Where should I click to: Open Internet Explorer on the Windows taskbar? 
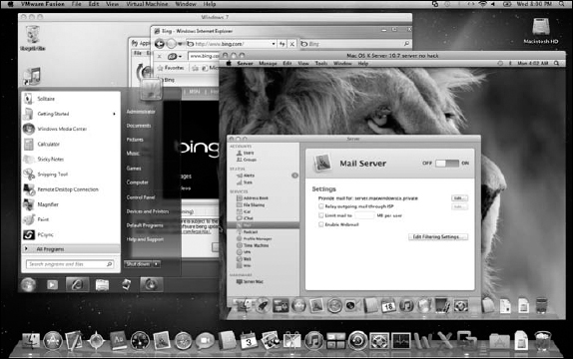coord(77,284)
